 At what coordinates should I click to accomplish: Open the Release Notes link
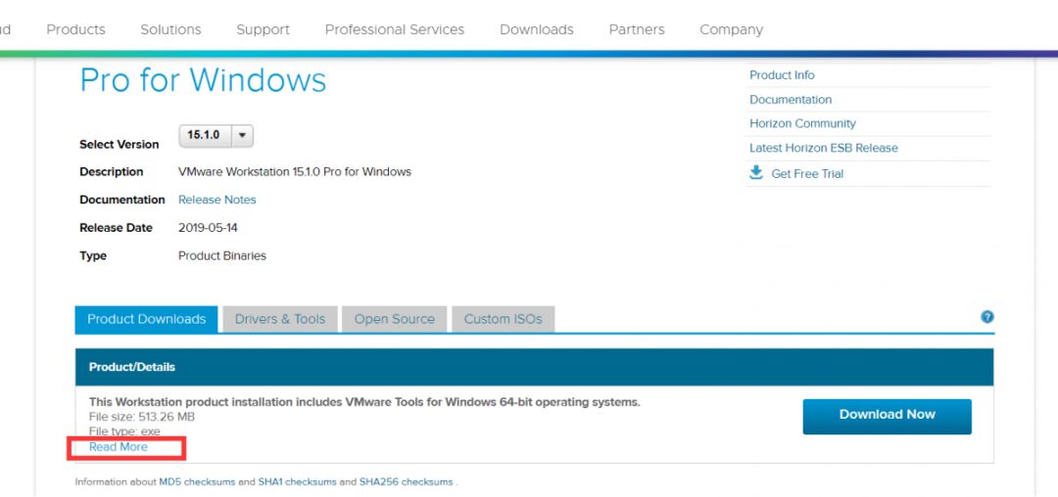coord(217,200)
